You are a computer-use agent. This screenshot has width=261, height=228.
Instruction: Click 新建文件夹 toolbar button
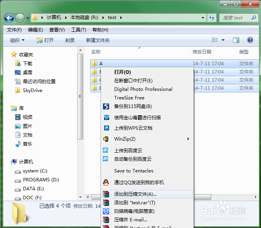[98, 40]
